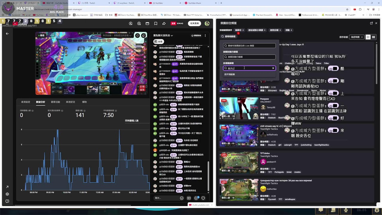Click the first dollar-sign monetization icon
The image size is (382, 215).
131,24
